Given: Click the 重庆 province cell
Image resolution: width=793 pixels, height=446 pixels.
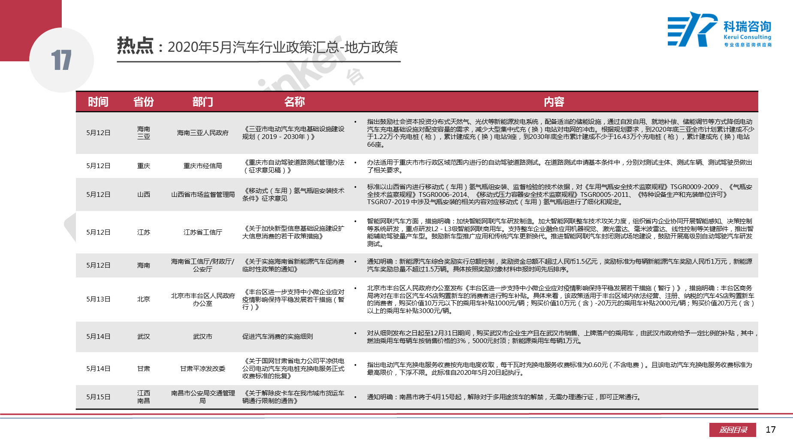Looking at the screenshot, I should [x=144, y=166].
